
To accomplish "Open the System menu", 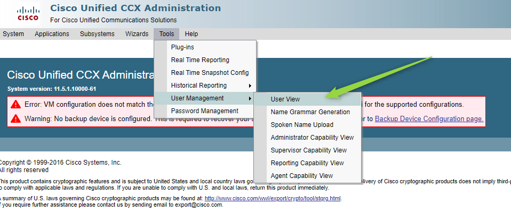I will 13,34.
